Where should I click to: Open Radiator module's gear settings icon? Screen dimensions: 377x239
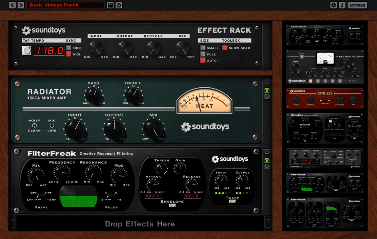tap(267, 81)
